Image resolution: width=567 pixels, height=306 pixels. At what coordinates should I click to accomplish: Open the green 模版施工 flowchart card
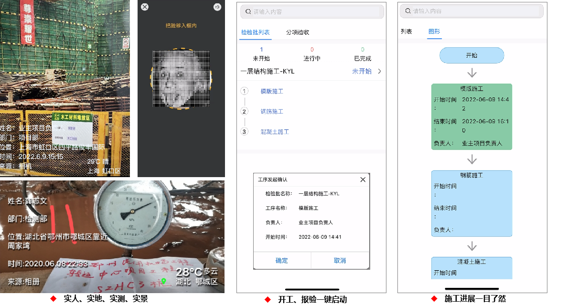coord(471,116)
